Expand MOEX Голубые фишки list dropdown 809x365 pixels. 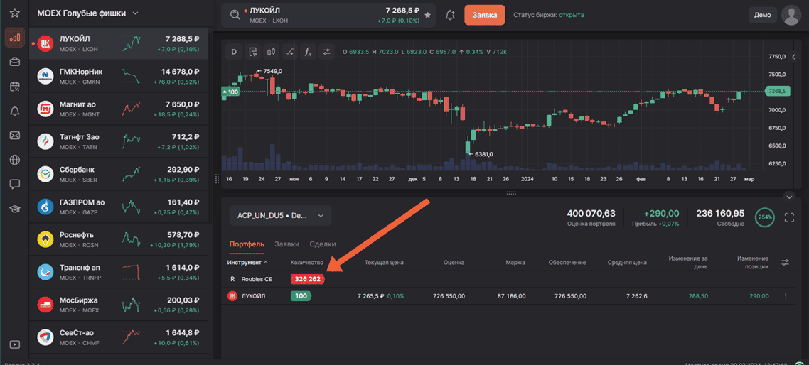point(135,13)
